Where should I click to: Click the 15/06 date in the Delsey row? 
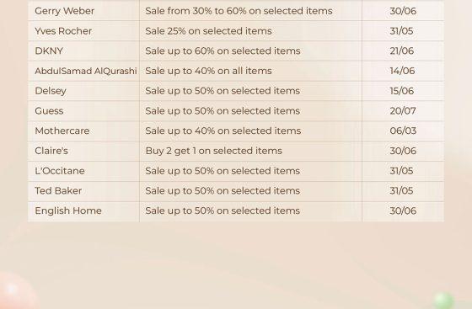tap(401, 91)
